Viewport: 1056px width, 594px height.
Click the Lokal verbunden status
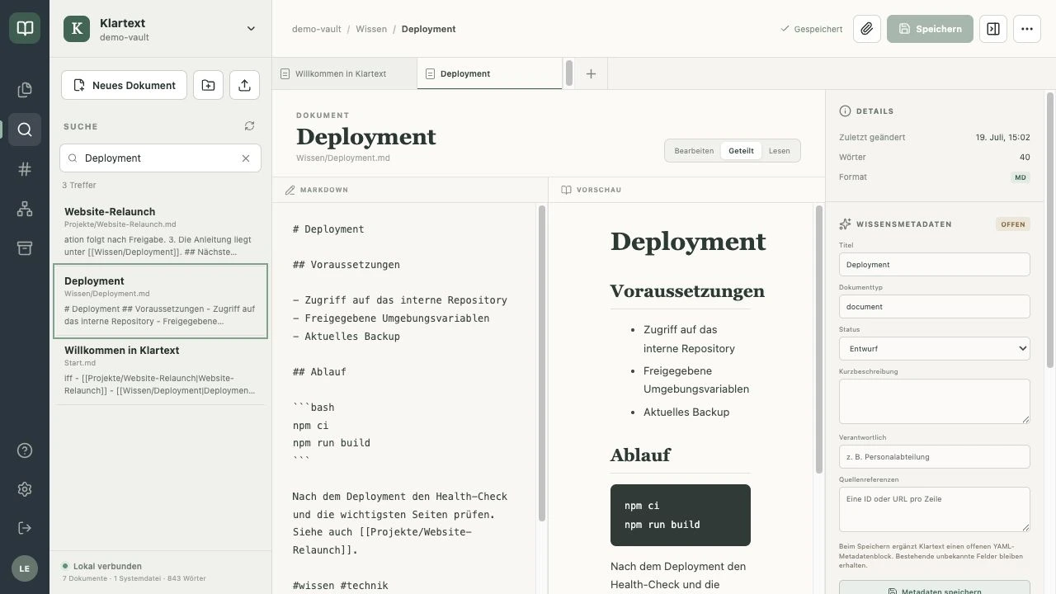pyautogui.click(x=101, y=566)
